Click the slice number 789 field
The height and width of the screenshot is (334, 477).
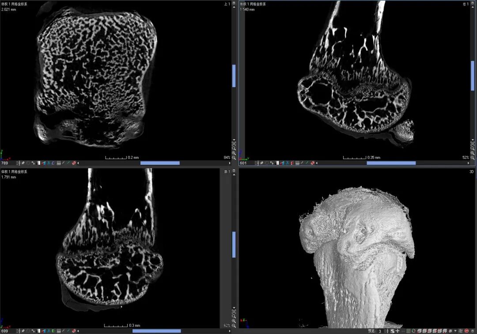click(x=6, y=163)
